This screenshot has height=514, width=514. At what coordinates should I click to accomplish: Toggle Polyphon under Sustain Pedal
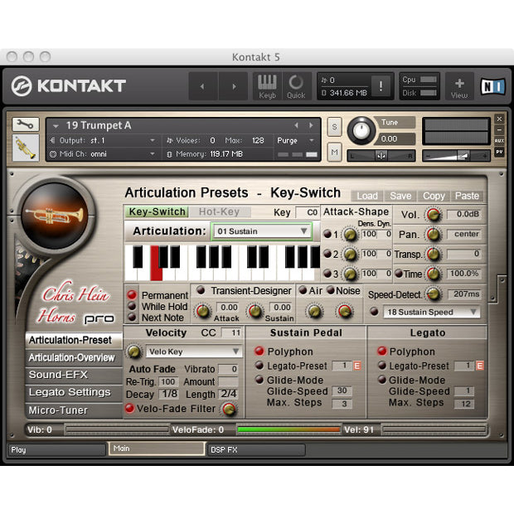click(x=259, y=352)
